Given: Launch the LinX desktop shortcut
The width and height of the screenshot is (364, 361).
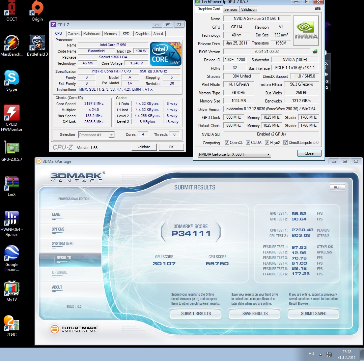Looking at the screenshot, I should click(x=11, y=186).
